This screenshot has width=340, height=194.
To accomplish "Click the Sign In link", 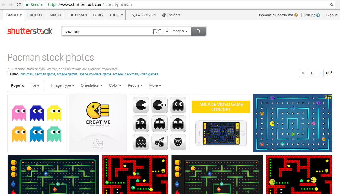I will tap(332, 15).
